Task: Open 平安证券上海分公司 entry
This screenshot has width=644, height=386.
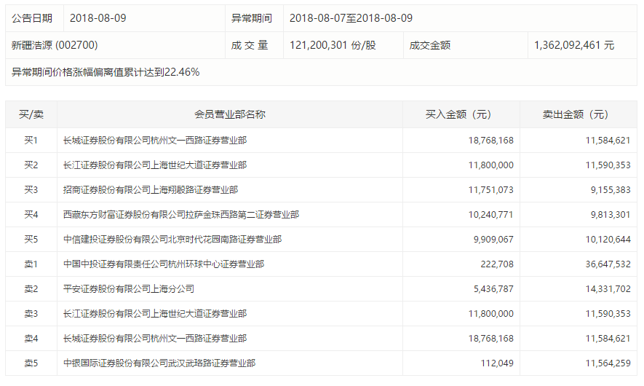Action: tap(129, 288)
